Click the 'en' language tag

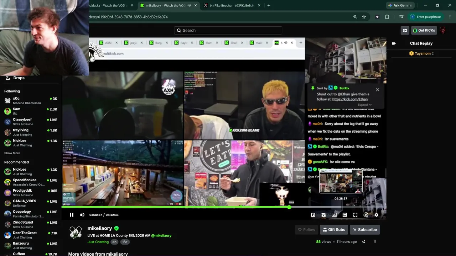click(114, 242)
